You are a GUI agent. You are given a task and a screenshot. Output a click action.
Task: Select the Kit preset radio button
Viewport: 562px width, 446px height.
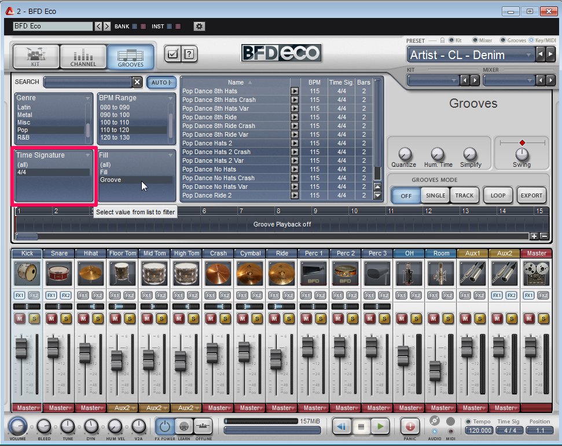[x=451, y=40]
